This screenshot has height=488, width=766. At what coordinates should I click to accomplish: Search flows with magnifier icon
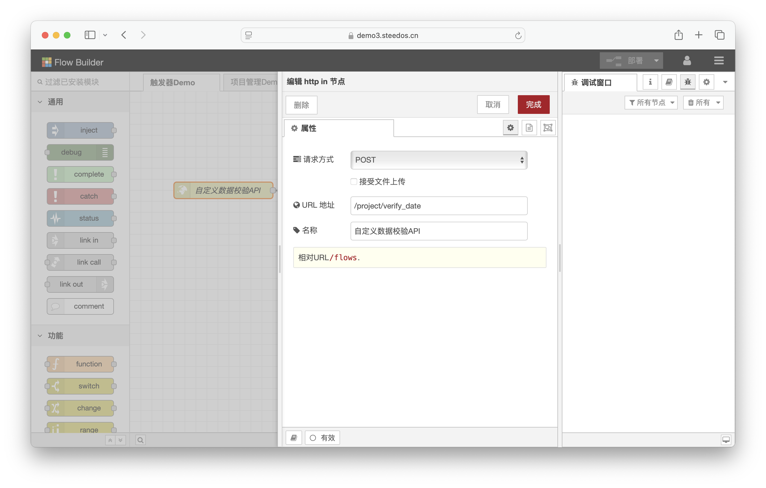click(140, 440)
